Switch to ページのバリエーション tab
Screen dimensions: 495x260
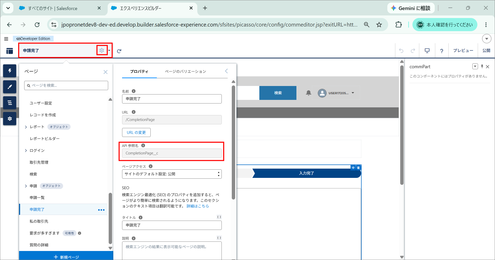click(185, 71)
